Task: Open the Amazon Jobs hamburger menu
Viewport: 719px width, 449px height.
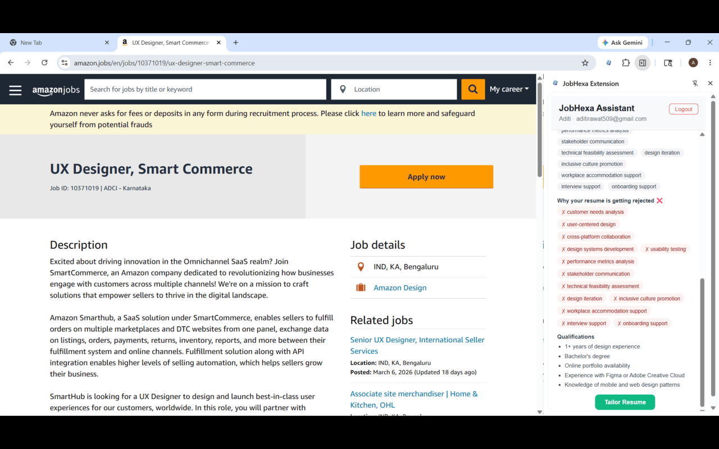Action: point(15,90)
